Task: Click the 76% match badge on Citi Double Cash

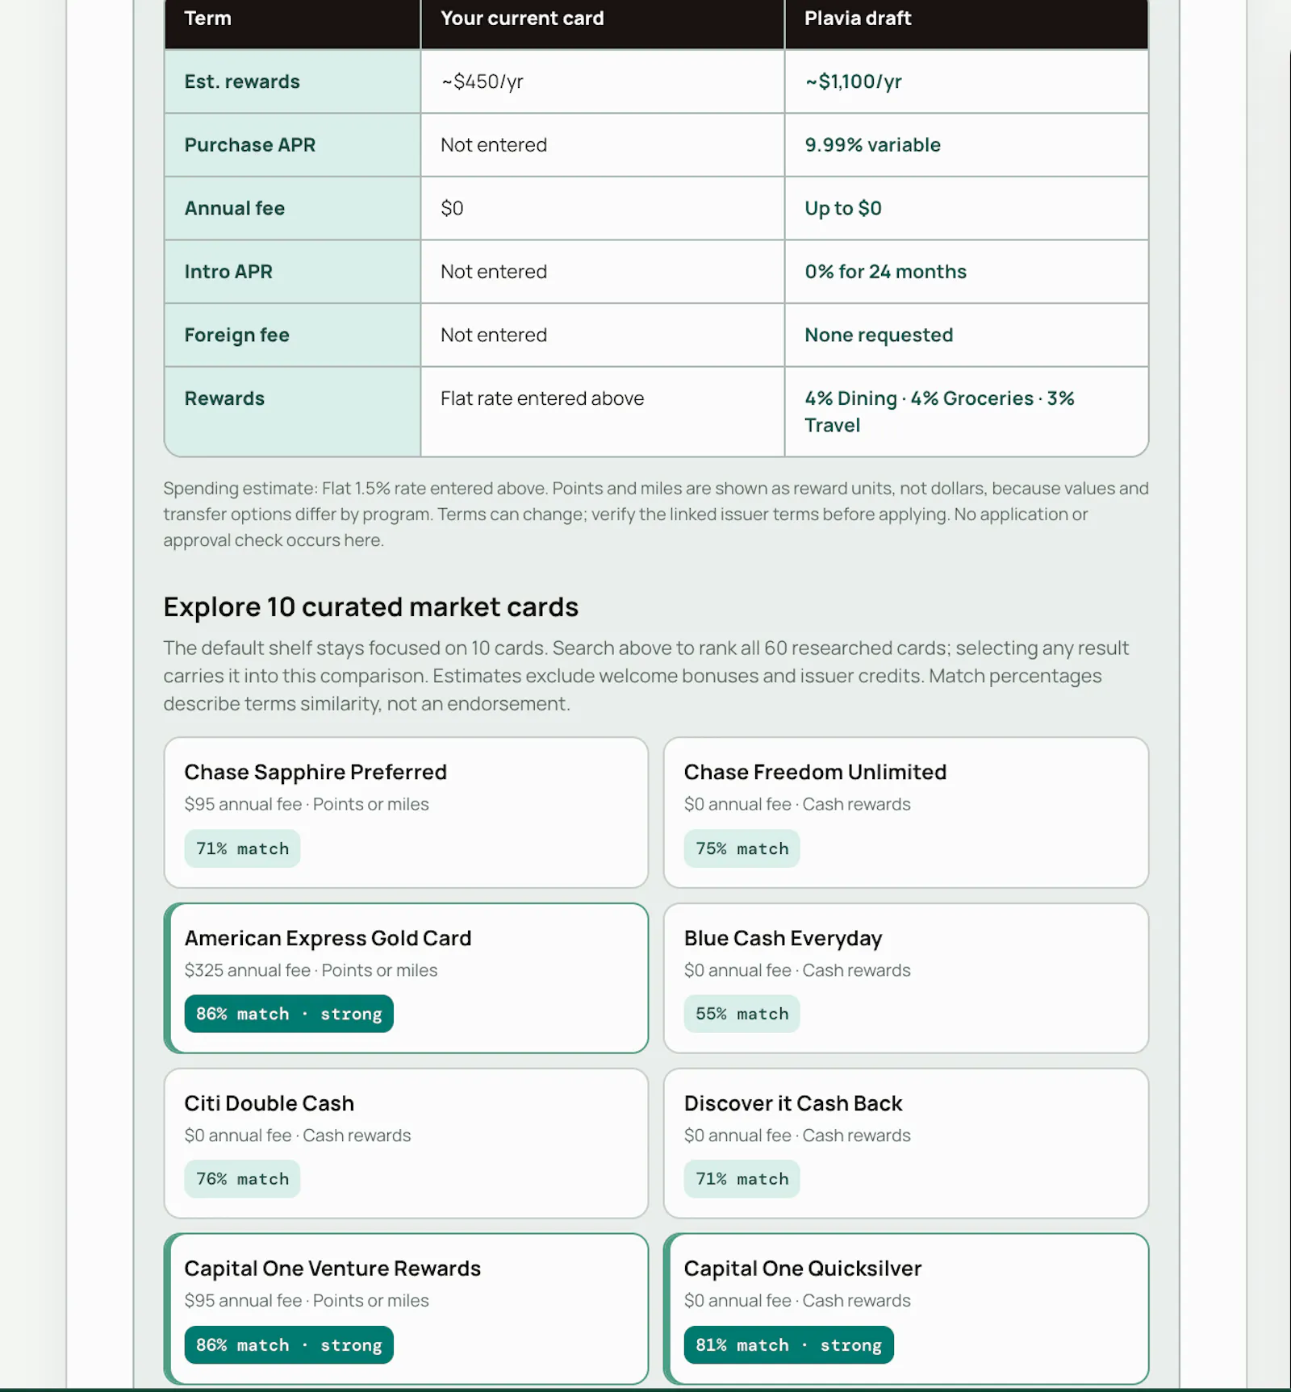Action: pyautogui.click(x=242, y=1178)
